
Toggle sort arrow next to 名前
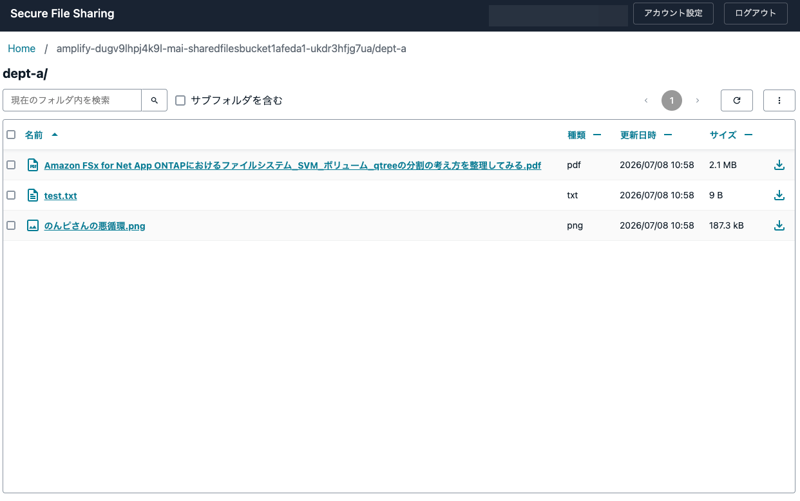point(54,135)
